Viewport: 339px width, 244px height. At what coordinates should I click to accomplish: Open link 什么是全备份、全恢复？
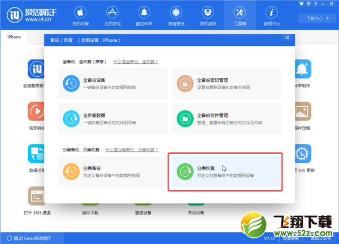coord(136,62)
